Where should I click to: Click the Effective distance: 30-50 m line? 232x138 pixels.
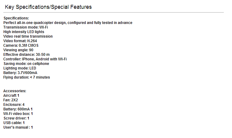tap(26, 55)
